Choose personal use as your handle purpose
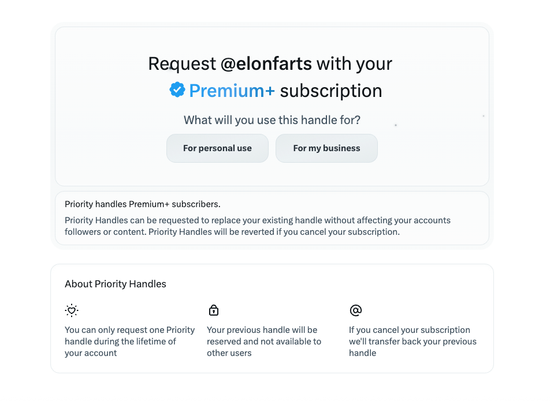This screenshot has width=550, height=401. pos(217,148)
